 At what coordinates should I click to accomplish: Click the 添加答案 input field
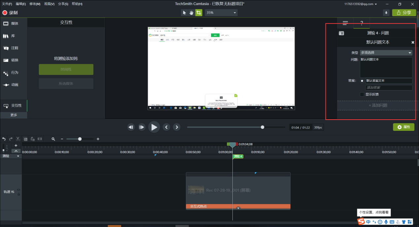coord(389,88)
